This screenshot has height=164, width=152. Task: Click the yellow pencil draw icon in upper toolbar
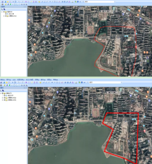[x=31, y=2]
